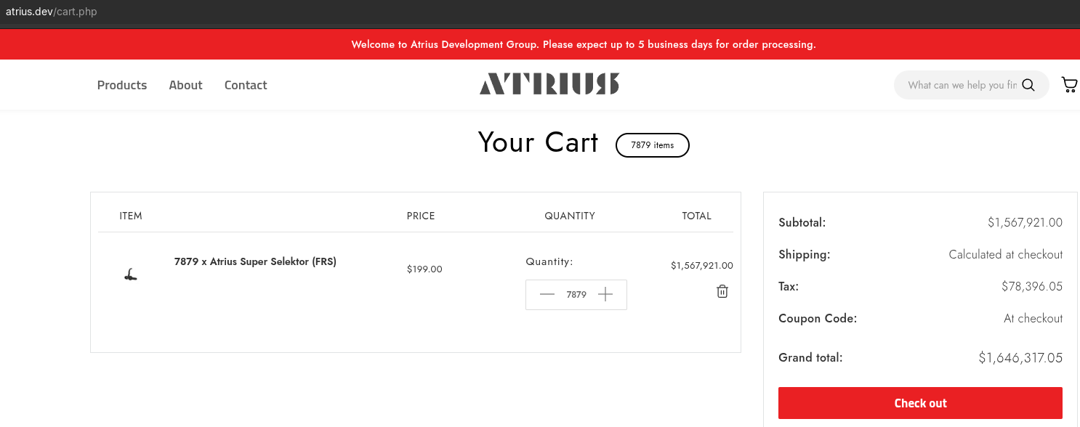Viewport: 1080px width, 427px height.
Task: Focus the search input field
Action: click(x=962, y=85)
